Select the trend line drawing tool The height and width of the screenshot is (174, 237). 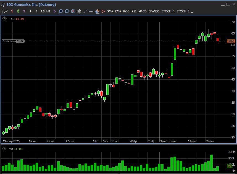click(x=85, y=11)
